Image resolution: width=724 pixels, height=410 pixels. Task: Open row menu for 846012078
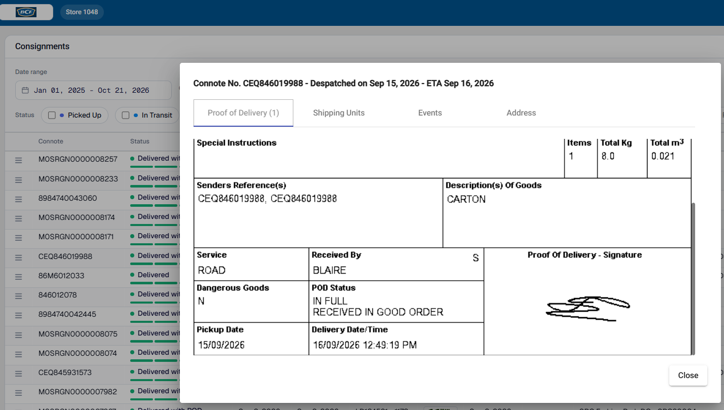19,296
